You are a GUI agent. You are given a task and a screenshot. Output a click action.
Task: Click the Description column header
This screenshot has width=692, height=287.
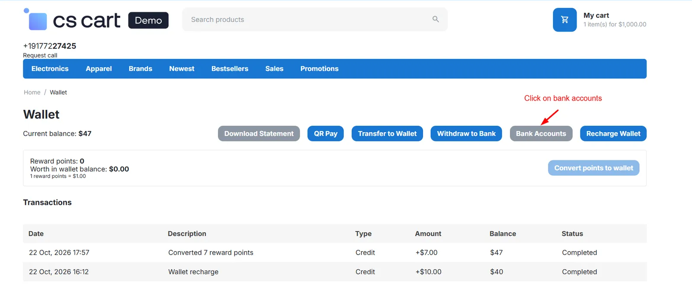tap(187, 234)
